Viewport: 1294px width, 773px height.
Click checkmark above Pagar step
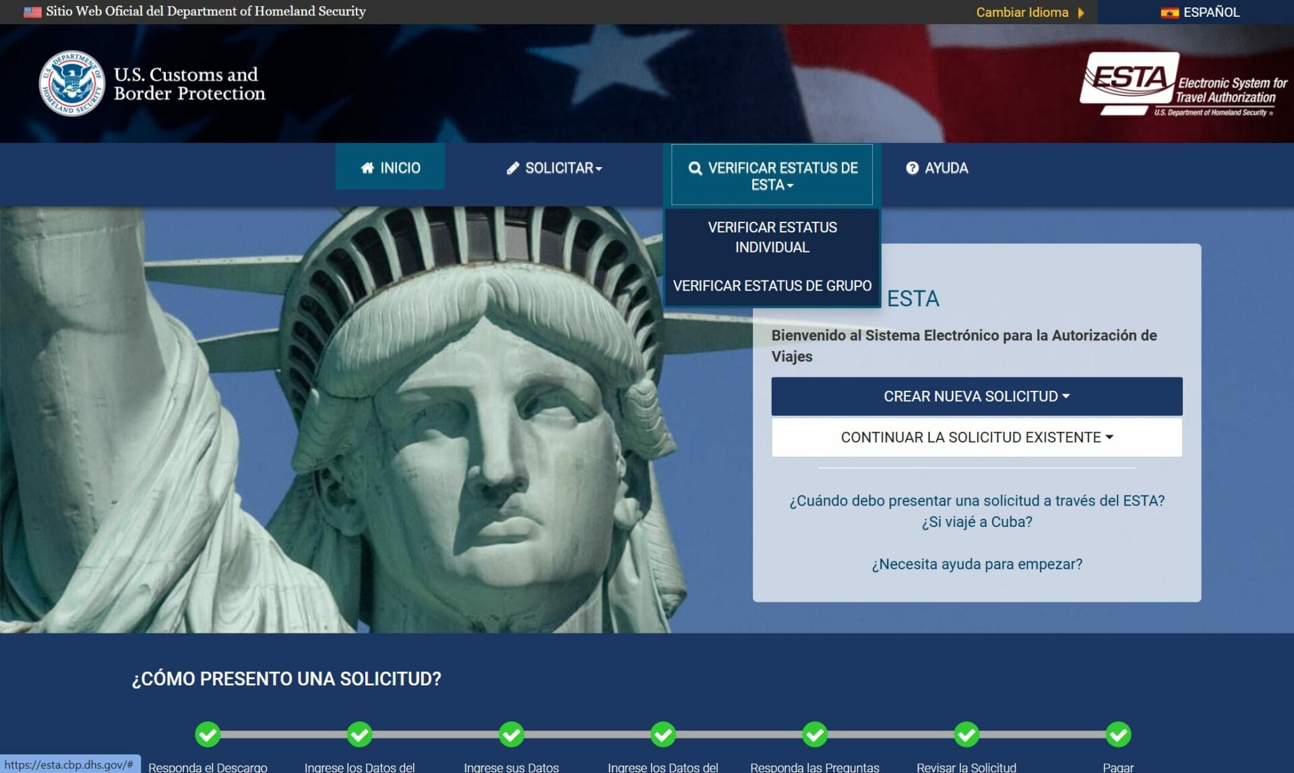[1118, 735]
